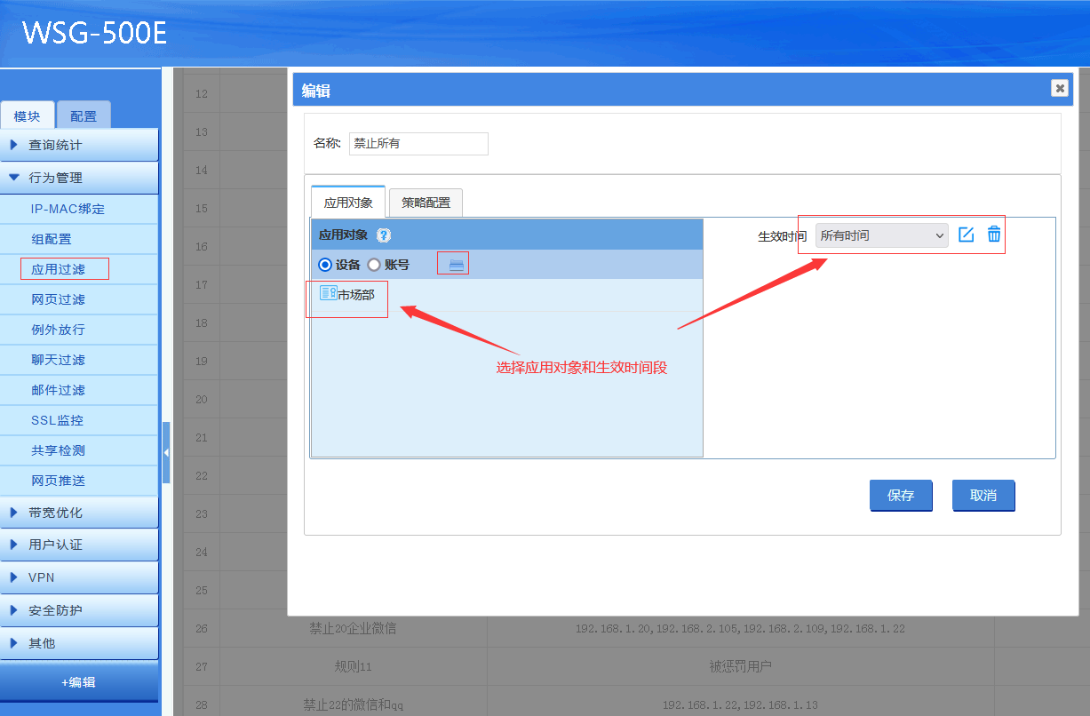The width and height of the screenshot is (1090, 716).
Task: Open 网页过滤 in the sidebar
Action: pos(59,299)
